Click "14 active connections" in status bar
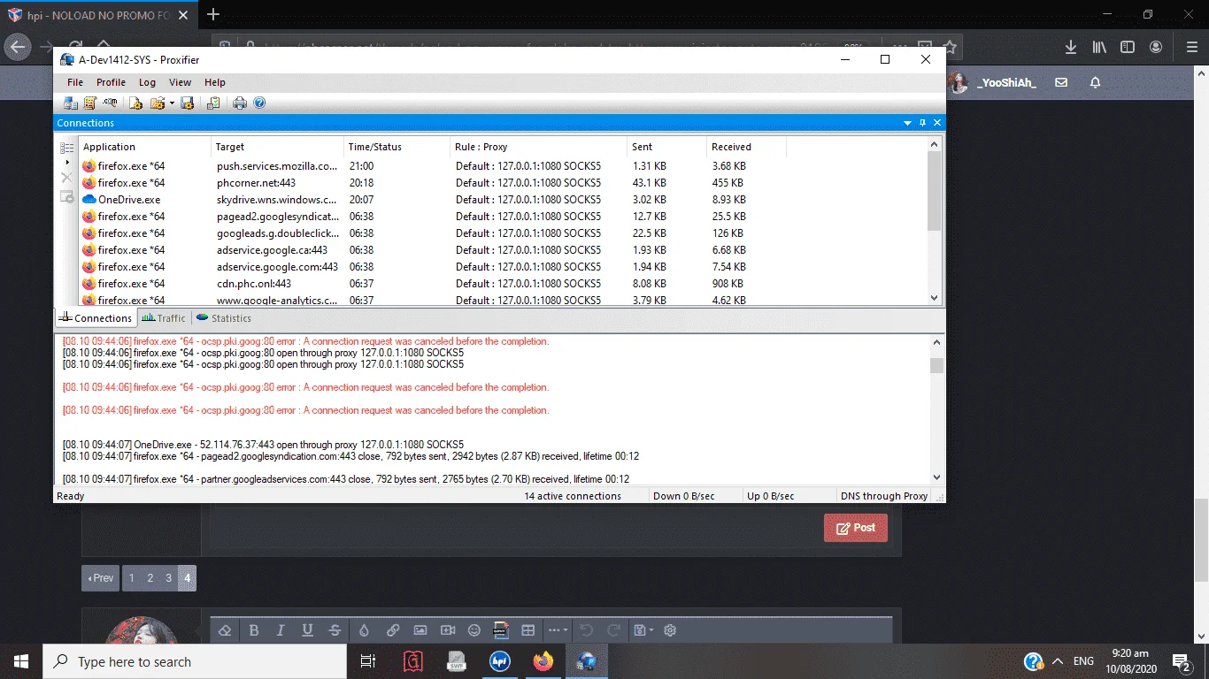 (573, 496)
